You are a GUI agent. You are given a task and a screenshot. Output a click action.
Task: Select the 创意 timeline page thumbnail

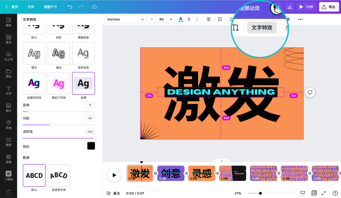[171, 173]
